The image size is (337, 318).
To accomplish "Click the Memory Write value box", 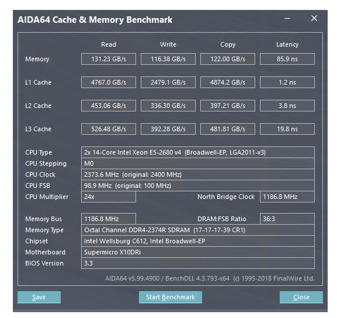I will click(x=168, y=59).
